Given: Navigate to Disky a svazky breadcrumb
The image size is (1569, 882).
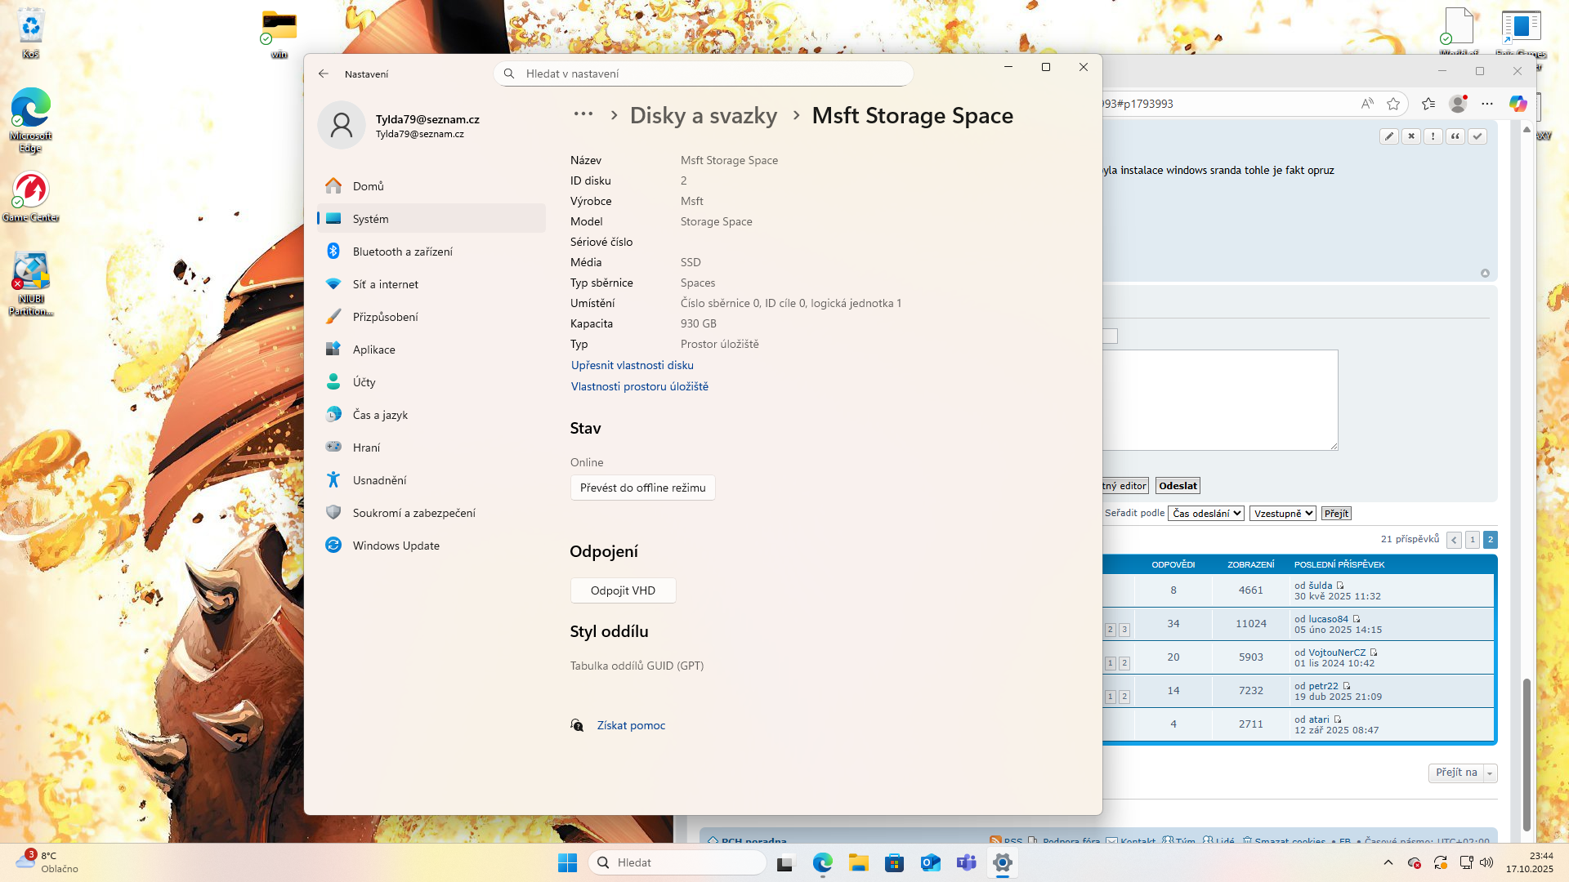Looking at the screenshot, I should (x=703, y=116).
